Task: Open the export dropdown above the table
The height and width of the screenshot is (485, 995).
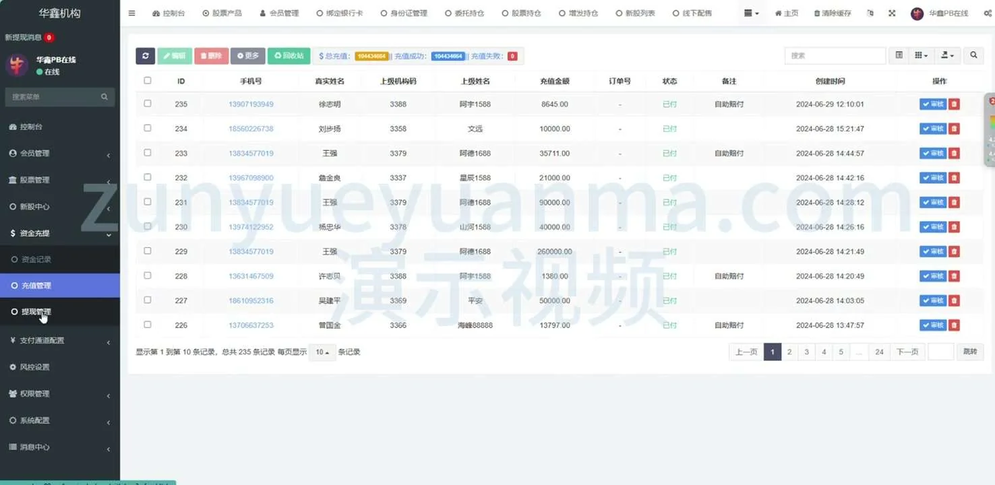Action: [x=947, y=56]
